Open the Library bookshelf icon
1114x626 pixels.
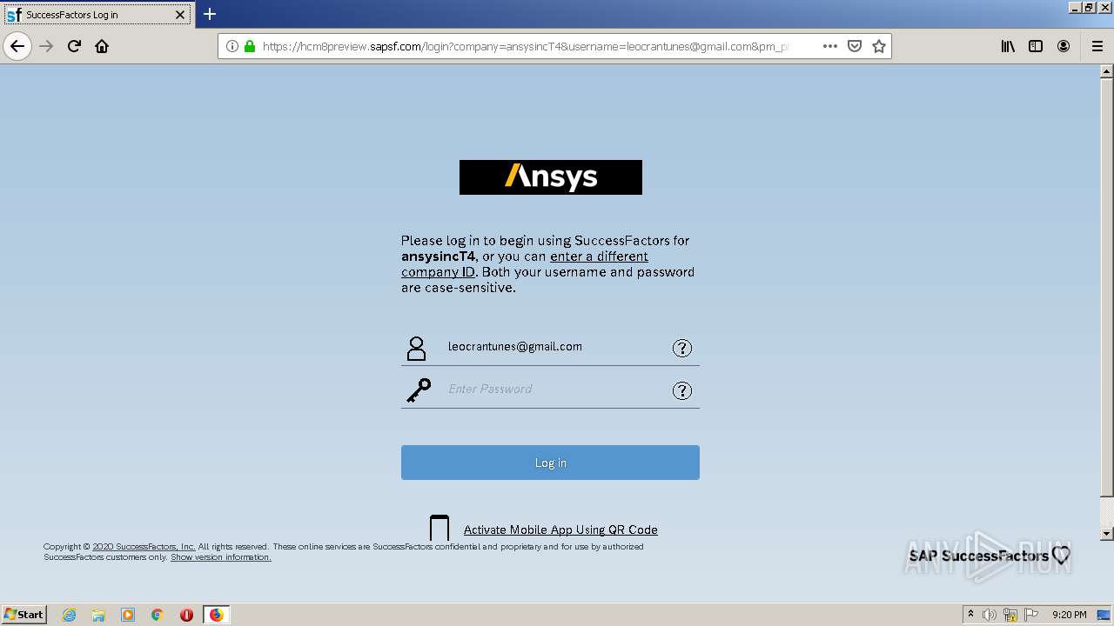(x=1008, y=46)
